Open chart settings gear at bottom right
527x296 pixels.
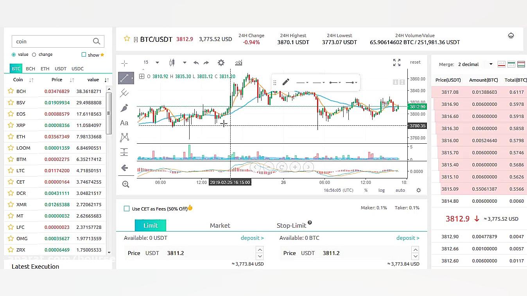click(x=419, y=190)
